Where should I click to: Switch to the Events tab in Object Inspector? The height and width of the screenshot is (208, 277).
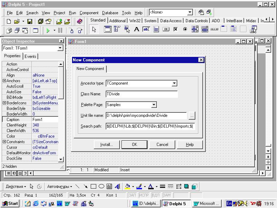[30, 57]
